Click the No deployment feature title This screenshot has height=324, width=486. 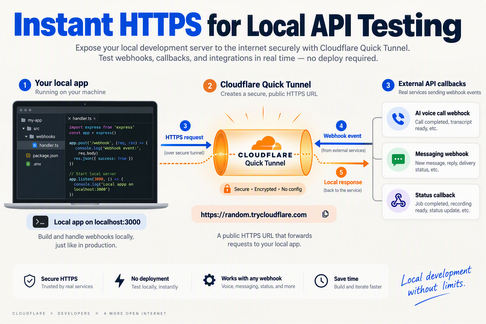pos(150,279)
